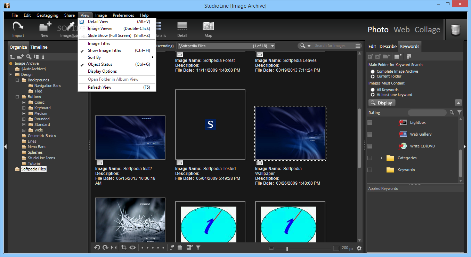
Task: Switch to Web mode
Action: 401,30
